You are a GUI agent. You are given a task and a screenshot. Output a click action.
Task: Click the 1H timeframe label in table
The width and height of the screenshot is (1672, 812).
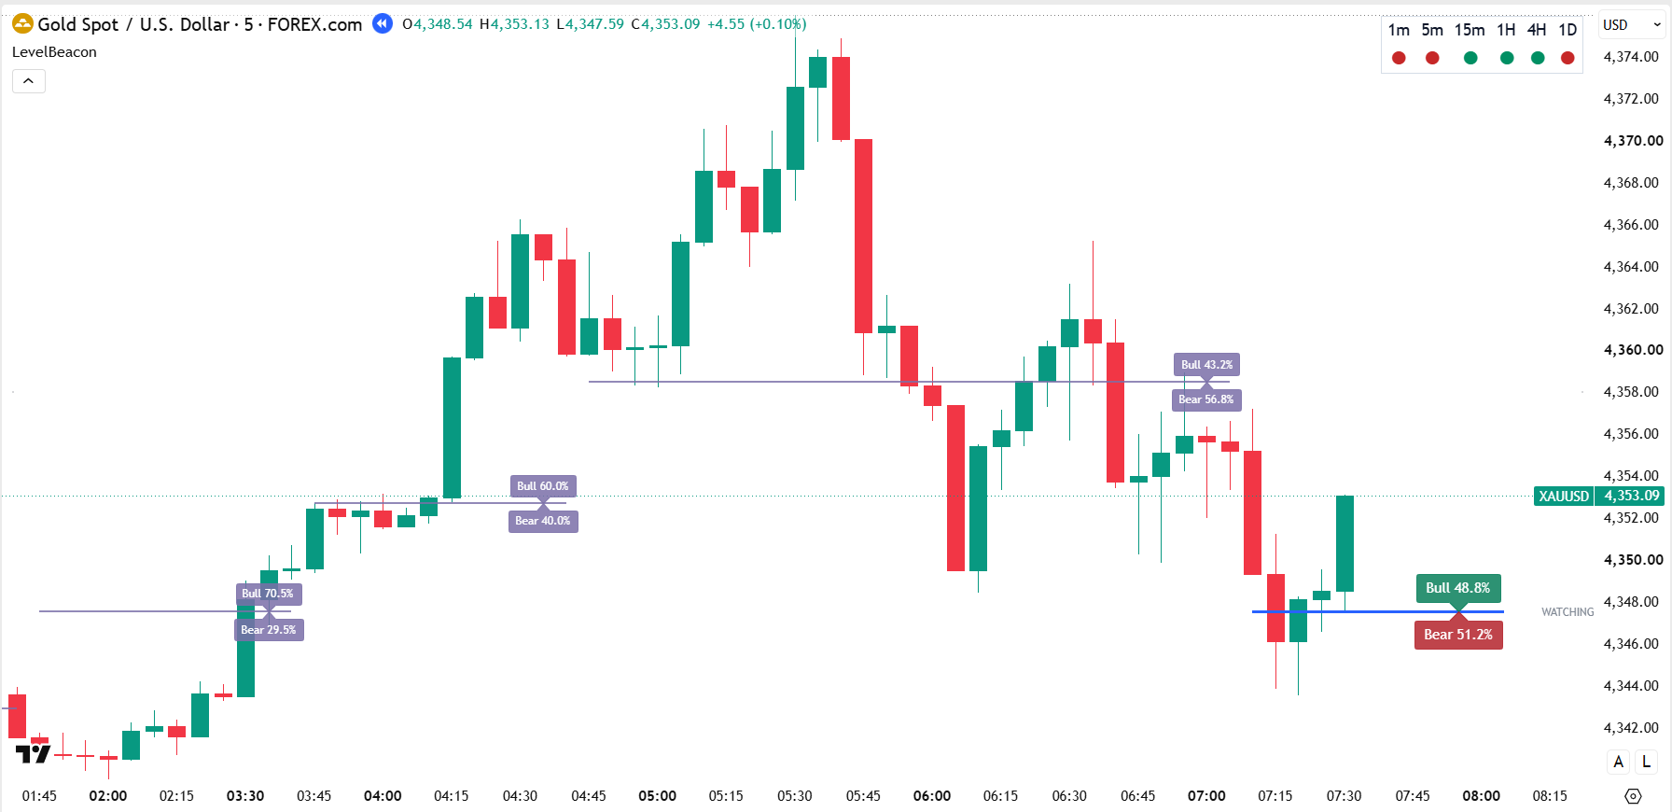click(x=1506, y=30)
